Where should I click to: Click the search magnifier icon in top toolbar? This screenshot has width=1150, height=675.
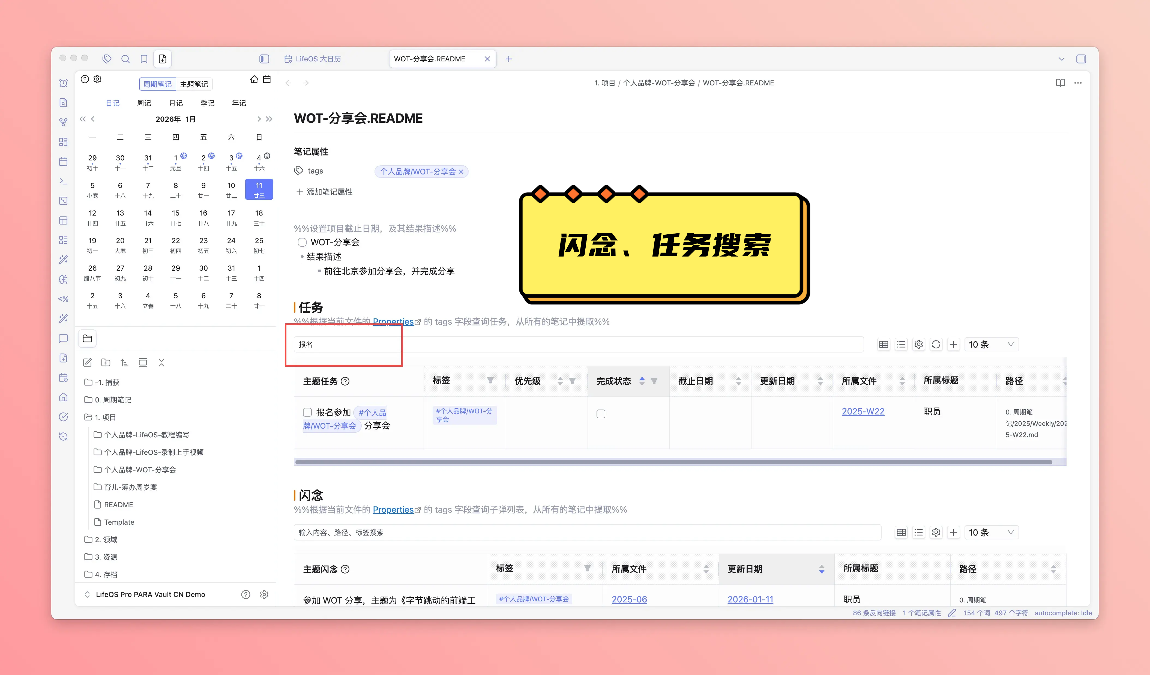click(125, 59)
